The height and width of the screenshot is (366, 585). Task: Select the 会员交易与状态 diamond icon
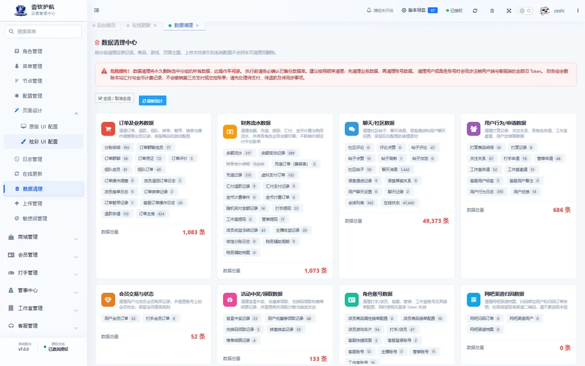pyautogui.click(x=108, y=300)
